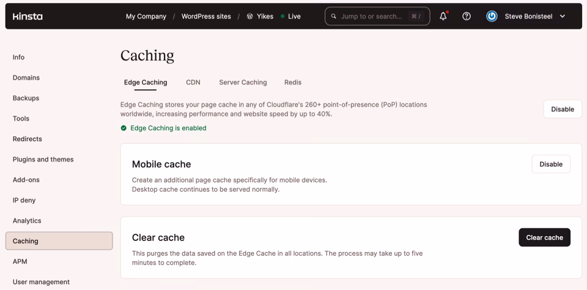
Task: Open the notifications bell
Action: coord(443,17)
